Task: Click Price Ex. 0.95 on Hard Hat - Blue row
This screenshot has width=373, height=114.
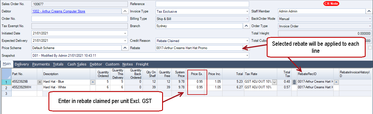Action: pyautogui.click(x=196, y=82)
